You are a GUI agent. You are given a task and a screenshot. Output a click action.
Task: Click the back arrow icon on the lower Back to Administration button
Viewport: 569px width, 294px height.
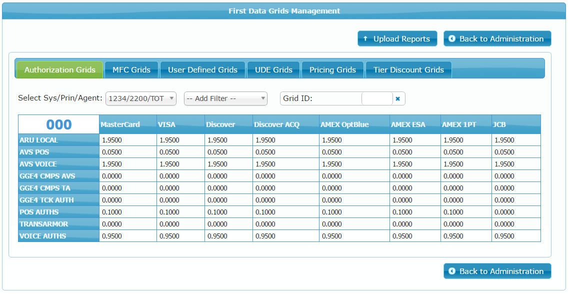click(x=452, y=271)
